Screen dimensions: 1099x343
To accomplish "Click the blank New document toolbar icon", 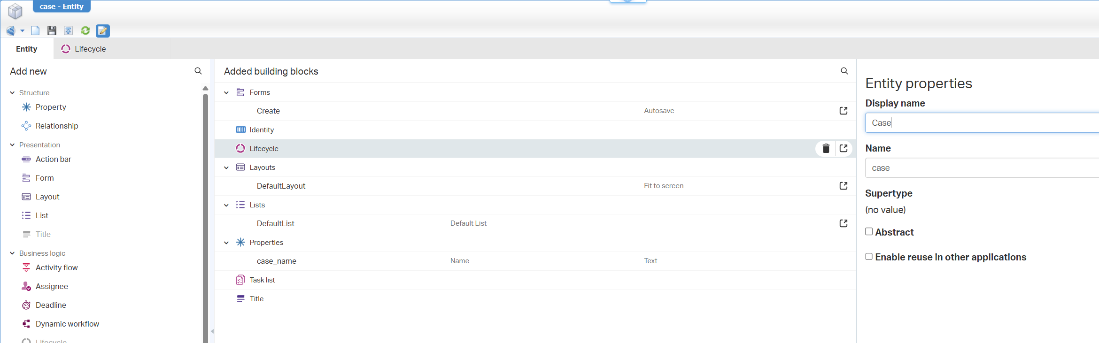I will coord(35,30).
